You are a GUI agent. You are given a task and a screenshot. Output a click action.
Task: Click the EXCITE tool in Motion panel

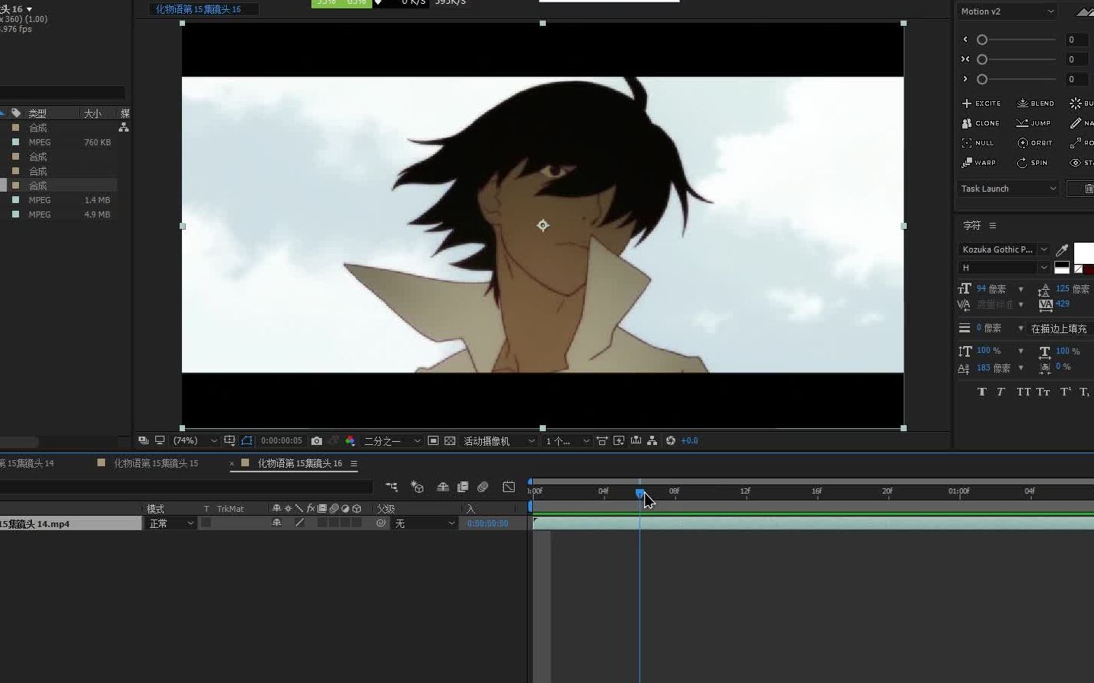pos(981,103)
